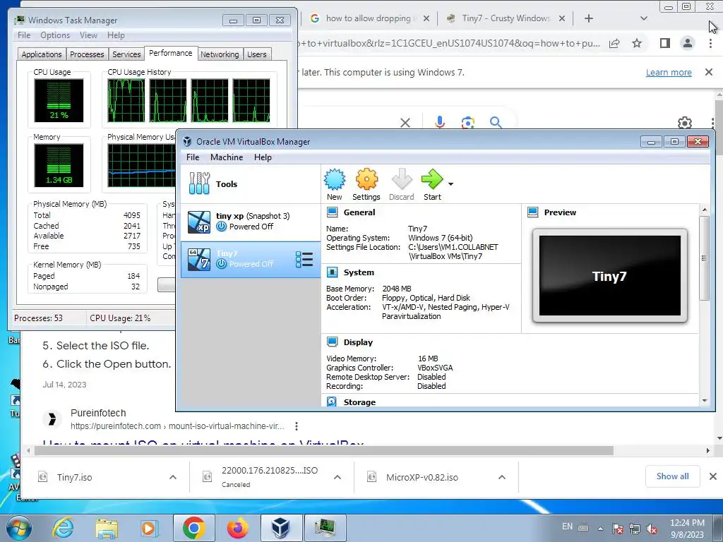Open the Task Manager Help menu
723x542 pixels.
[x=116, y=35]
